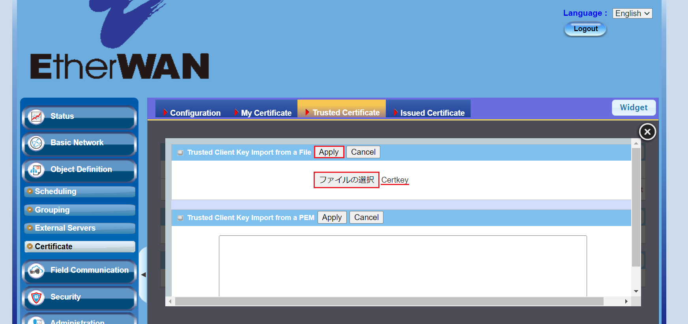Click the dialog vertical scrollbar thumb

pyautogui.click(x=636, y=207)
